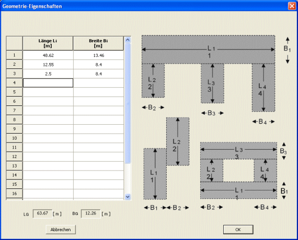The height and width of the screenshot is (240, 298).
Task: Click the OK button
Action: (238, 230)
